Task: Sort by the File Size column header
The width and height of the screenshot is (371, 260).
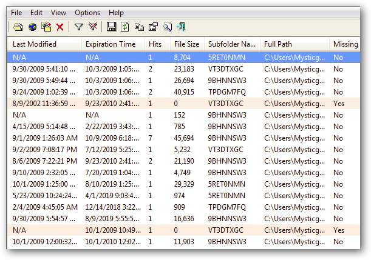Action: (185, 44)
